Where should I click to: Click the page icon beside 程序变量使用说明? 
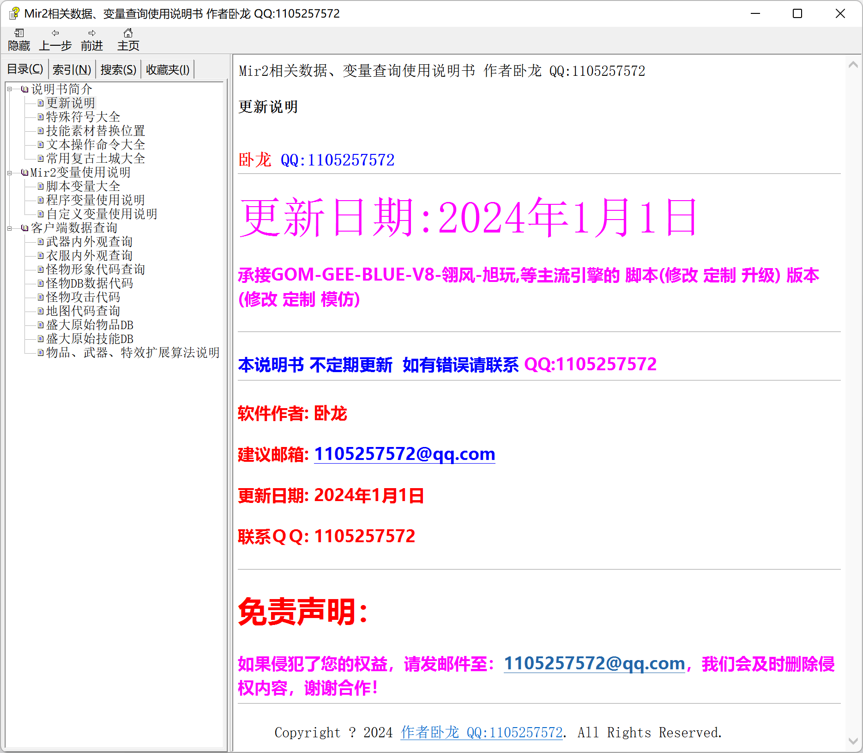pyautogui.click(x=41, y=200)
